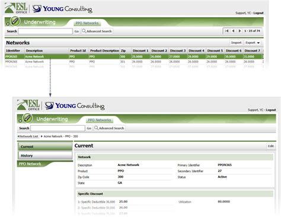Select the Acme Network row with Zip 301
Viewport: 281px width, 217px height.
pos(134,62)
